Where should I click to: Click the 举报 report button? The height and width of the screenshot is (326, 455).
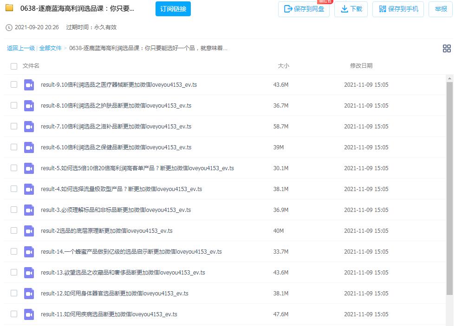point(441,9)
